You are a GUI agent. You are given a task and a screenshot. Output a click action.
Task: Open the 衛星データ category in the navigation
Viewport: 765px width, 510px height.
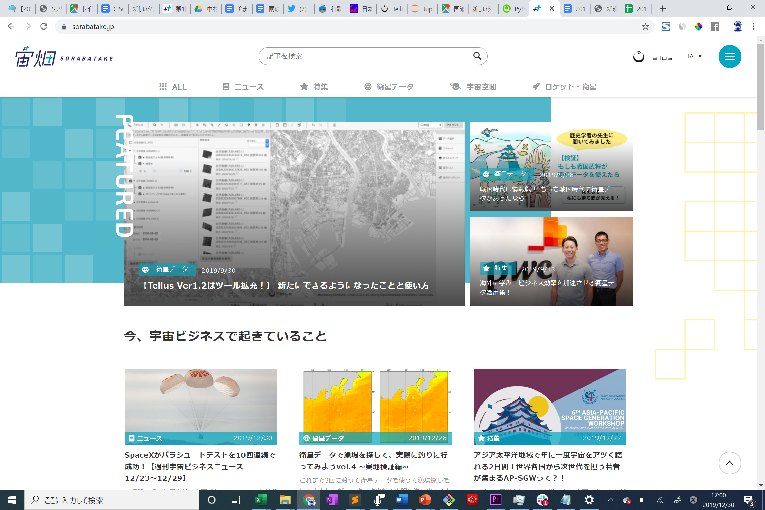click(389, 87)
